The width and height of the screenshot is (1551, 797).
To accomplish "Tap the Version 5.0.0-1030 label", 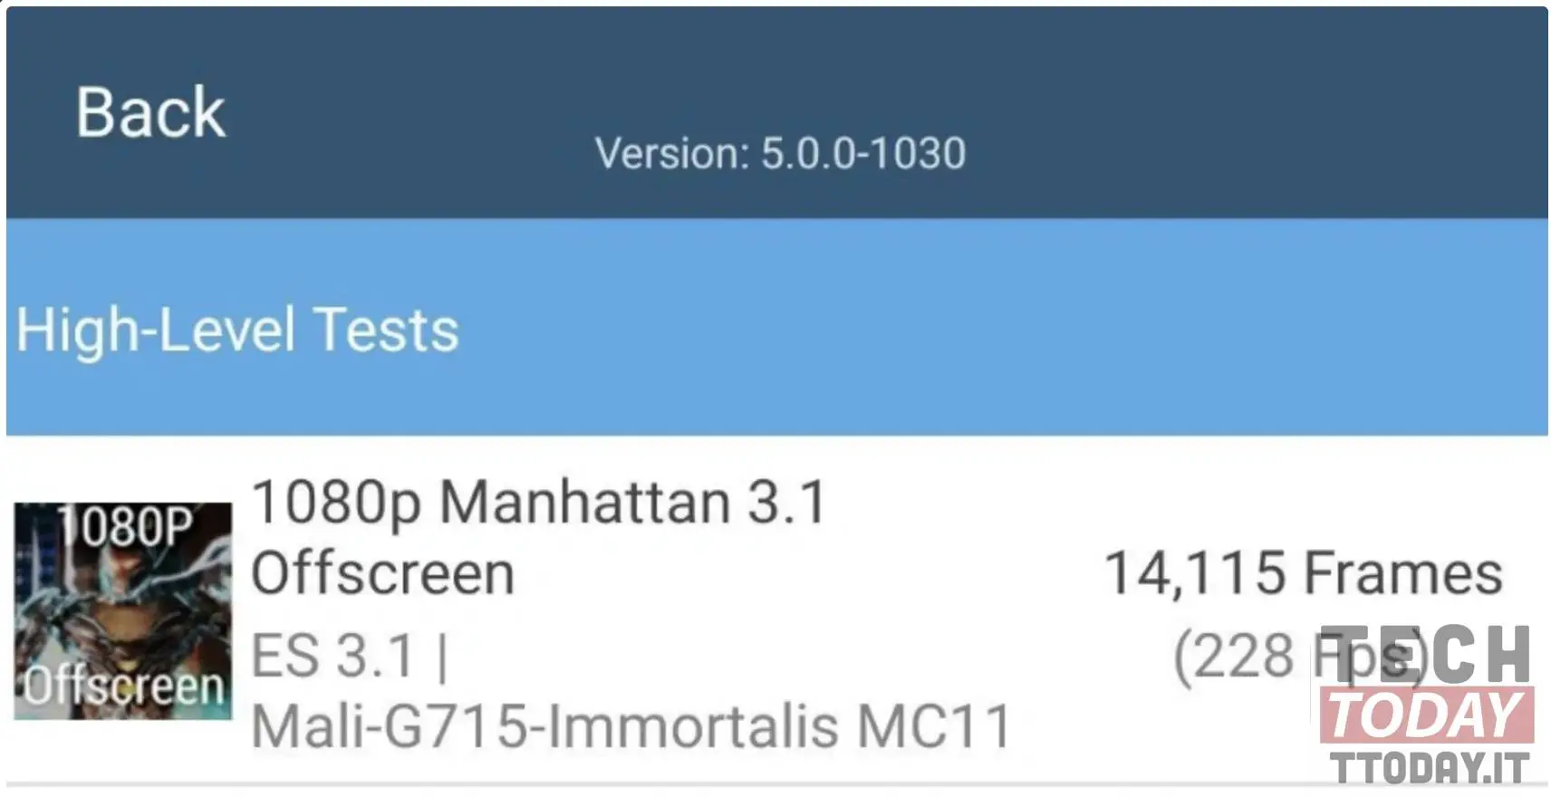I will tap(780, 153).
